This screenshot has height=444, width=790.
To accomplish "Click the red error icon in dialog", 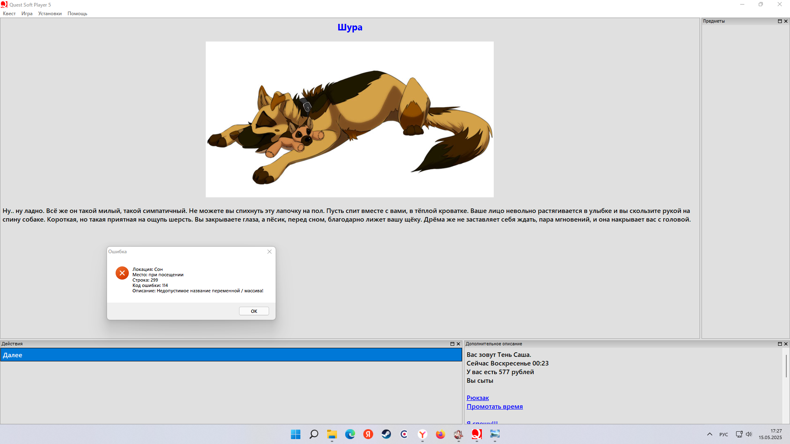I will [122, 273].
